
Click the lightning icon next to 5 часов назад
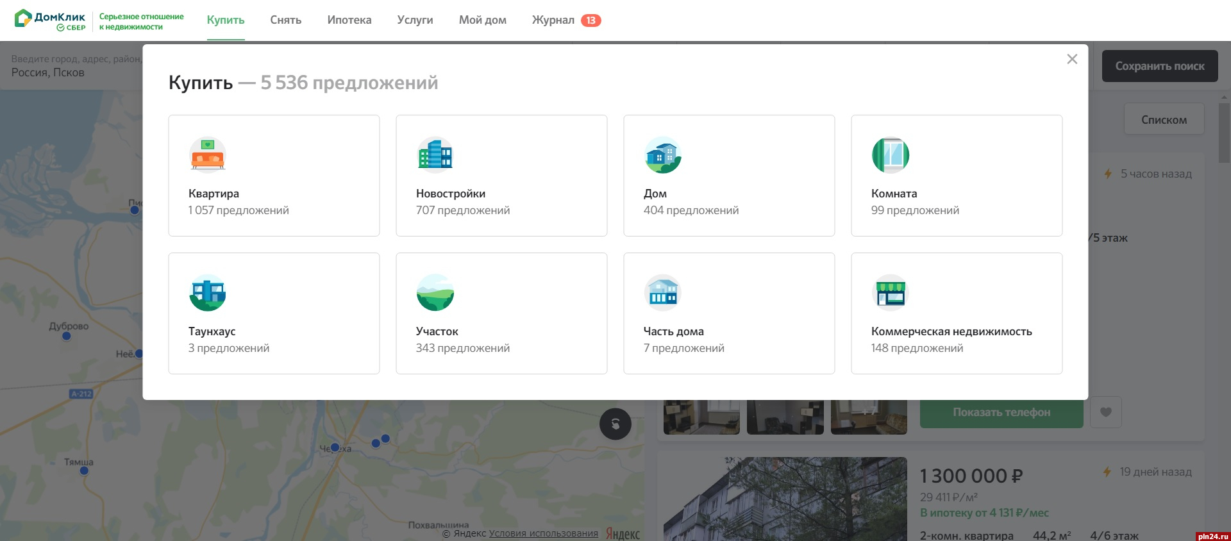coord(1108,174)
